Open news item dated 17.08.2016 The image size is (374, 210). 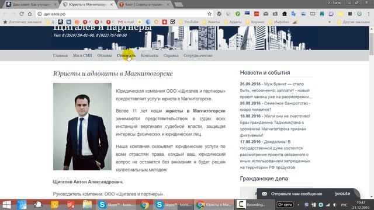point(275,155)
